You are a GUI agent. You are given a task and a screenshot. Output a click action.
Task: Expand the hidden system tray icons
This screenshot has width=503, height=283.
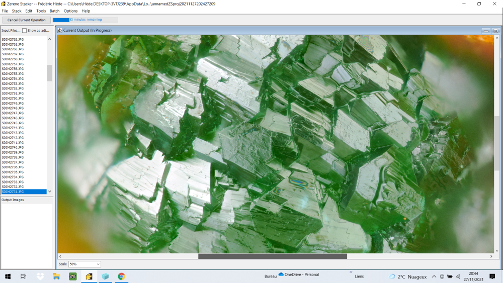tap(434, 276)
